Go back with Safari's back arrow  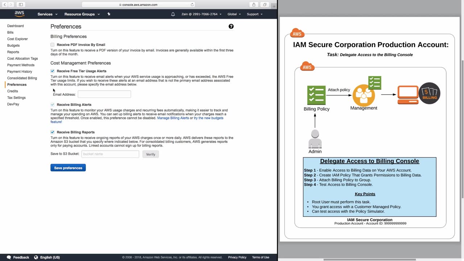click(x=5, y=5)
